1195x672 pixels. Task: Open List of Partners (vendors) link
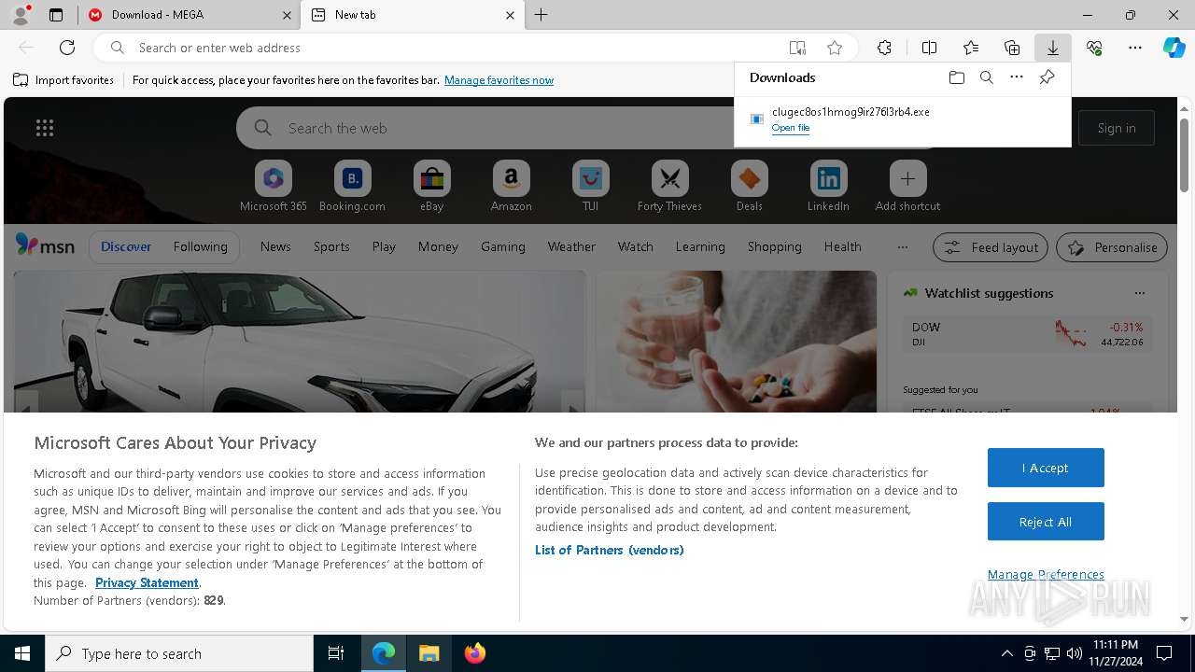(x=609, y=550)
